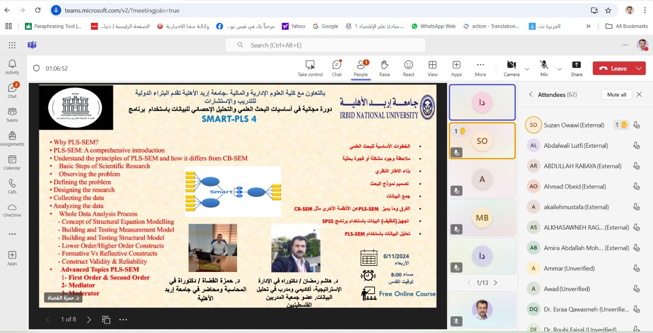653x333 pixels.
Task: Open Apps in meeting toolbar
Action: tap(456, 68)
